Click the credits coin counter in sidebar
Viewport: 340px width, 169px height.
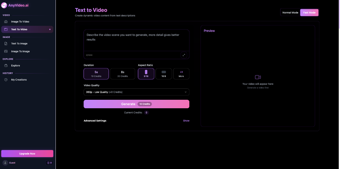[49, 163]
